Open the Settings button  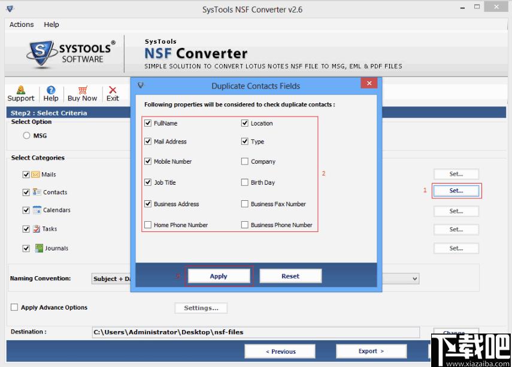[x=201, y=308]
